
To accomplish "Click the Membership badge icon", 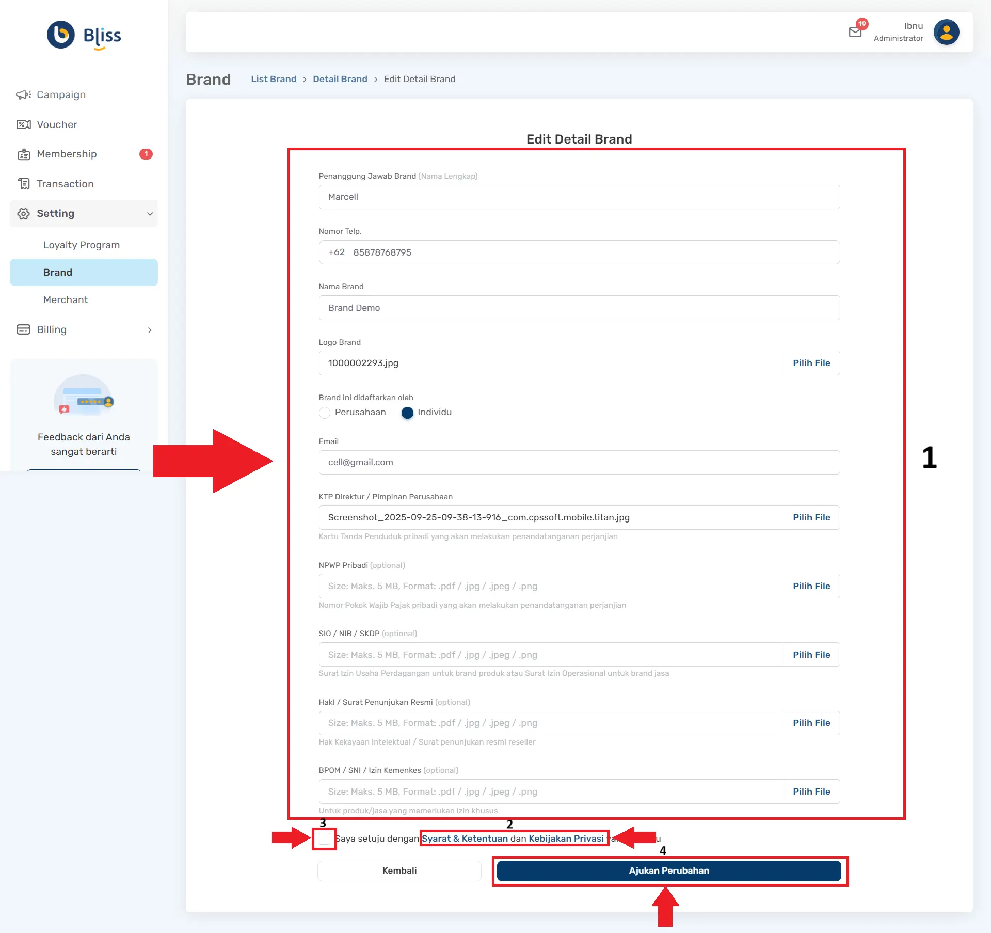I will (x=23, y=154).
